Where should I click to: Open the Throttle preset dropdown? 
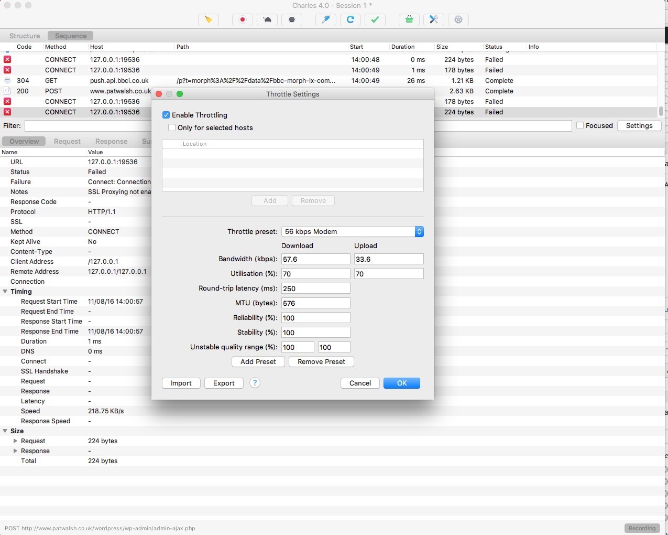[x=353, y=231]
